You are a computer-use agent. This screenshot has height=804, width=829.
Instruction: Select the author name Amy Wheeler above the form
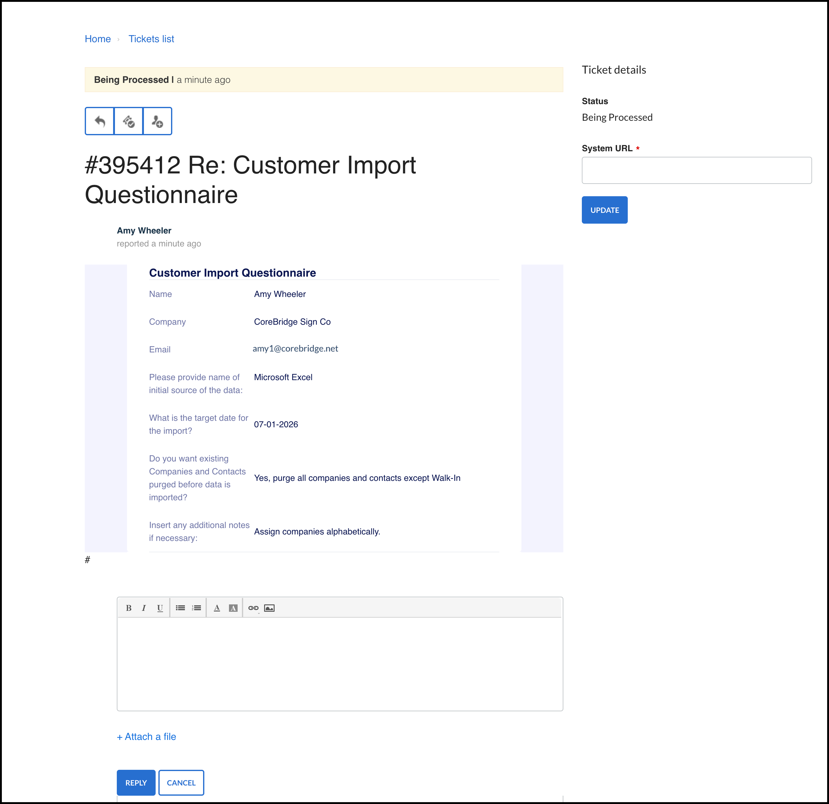tap(144, 230)
